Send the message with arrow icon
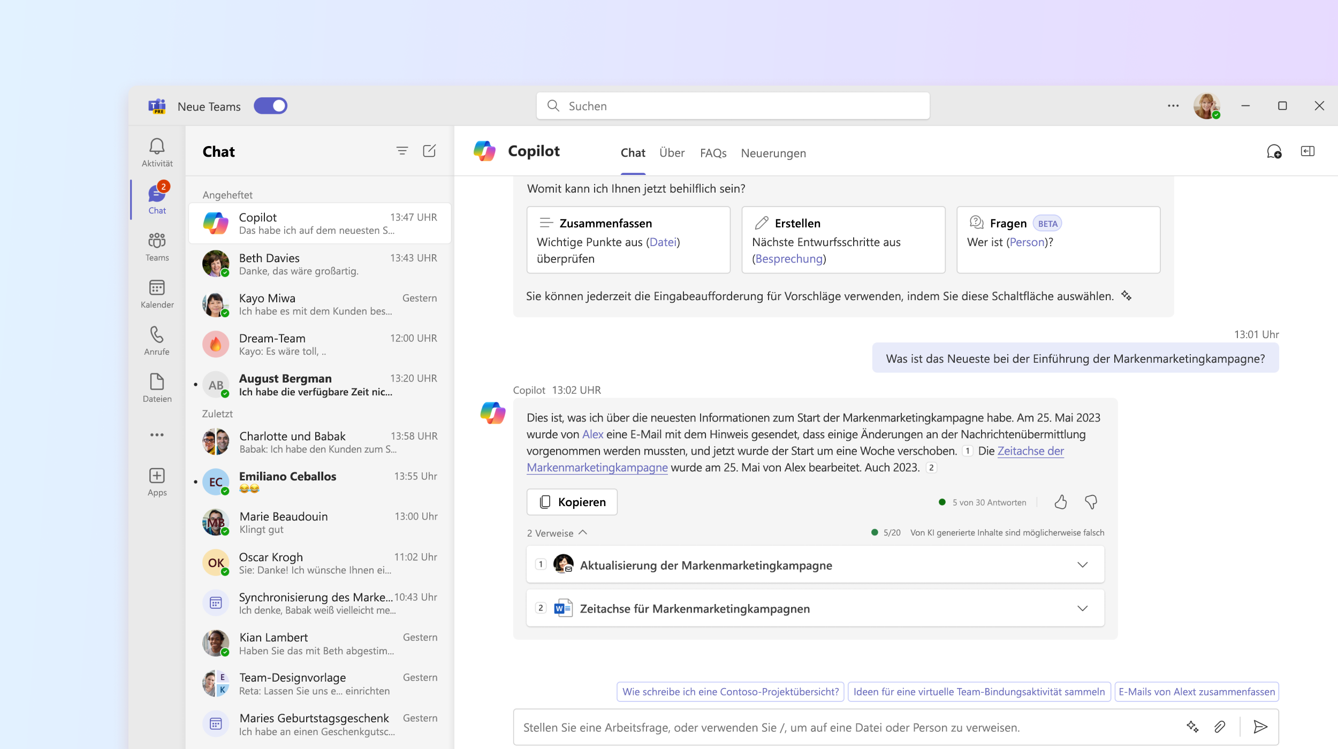Screen dimensions: 1338x749 pyautogui.click(x=1260, y=727)
